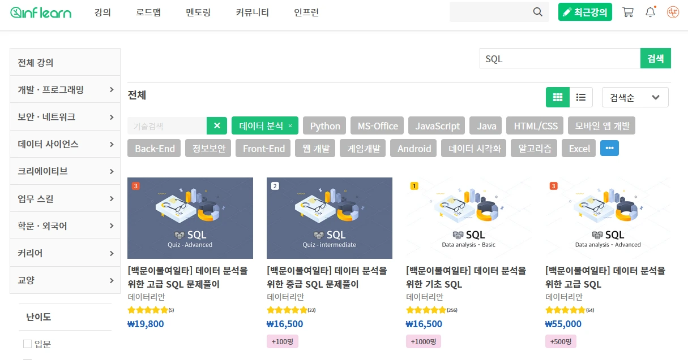The height and width of the screenshot is (360, 688).
Task: Switch to grid view
Action: point(557,97)
